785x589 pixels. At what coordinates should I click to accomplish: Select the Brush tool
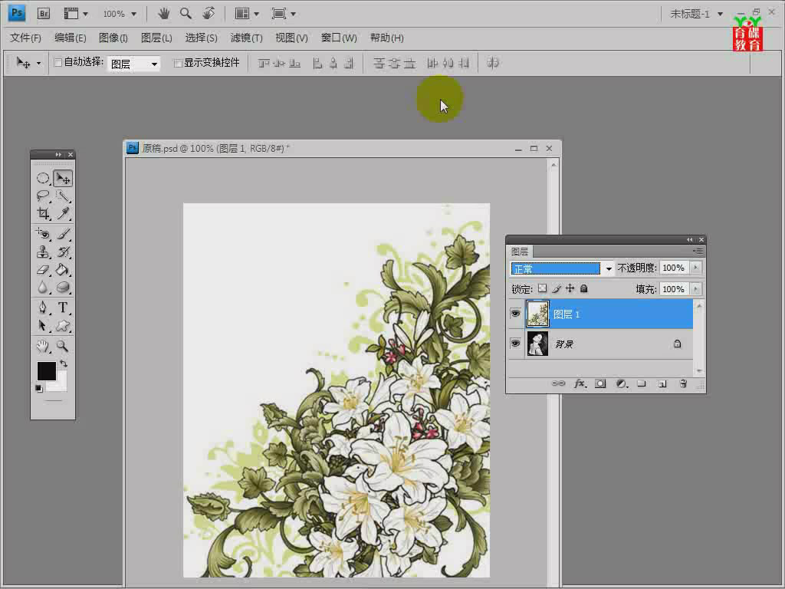(63, 233)
